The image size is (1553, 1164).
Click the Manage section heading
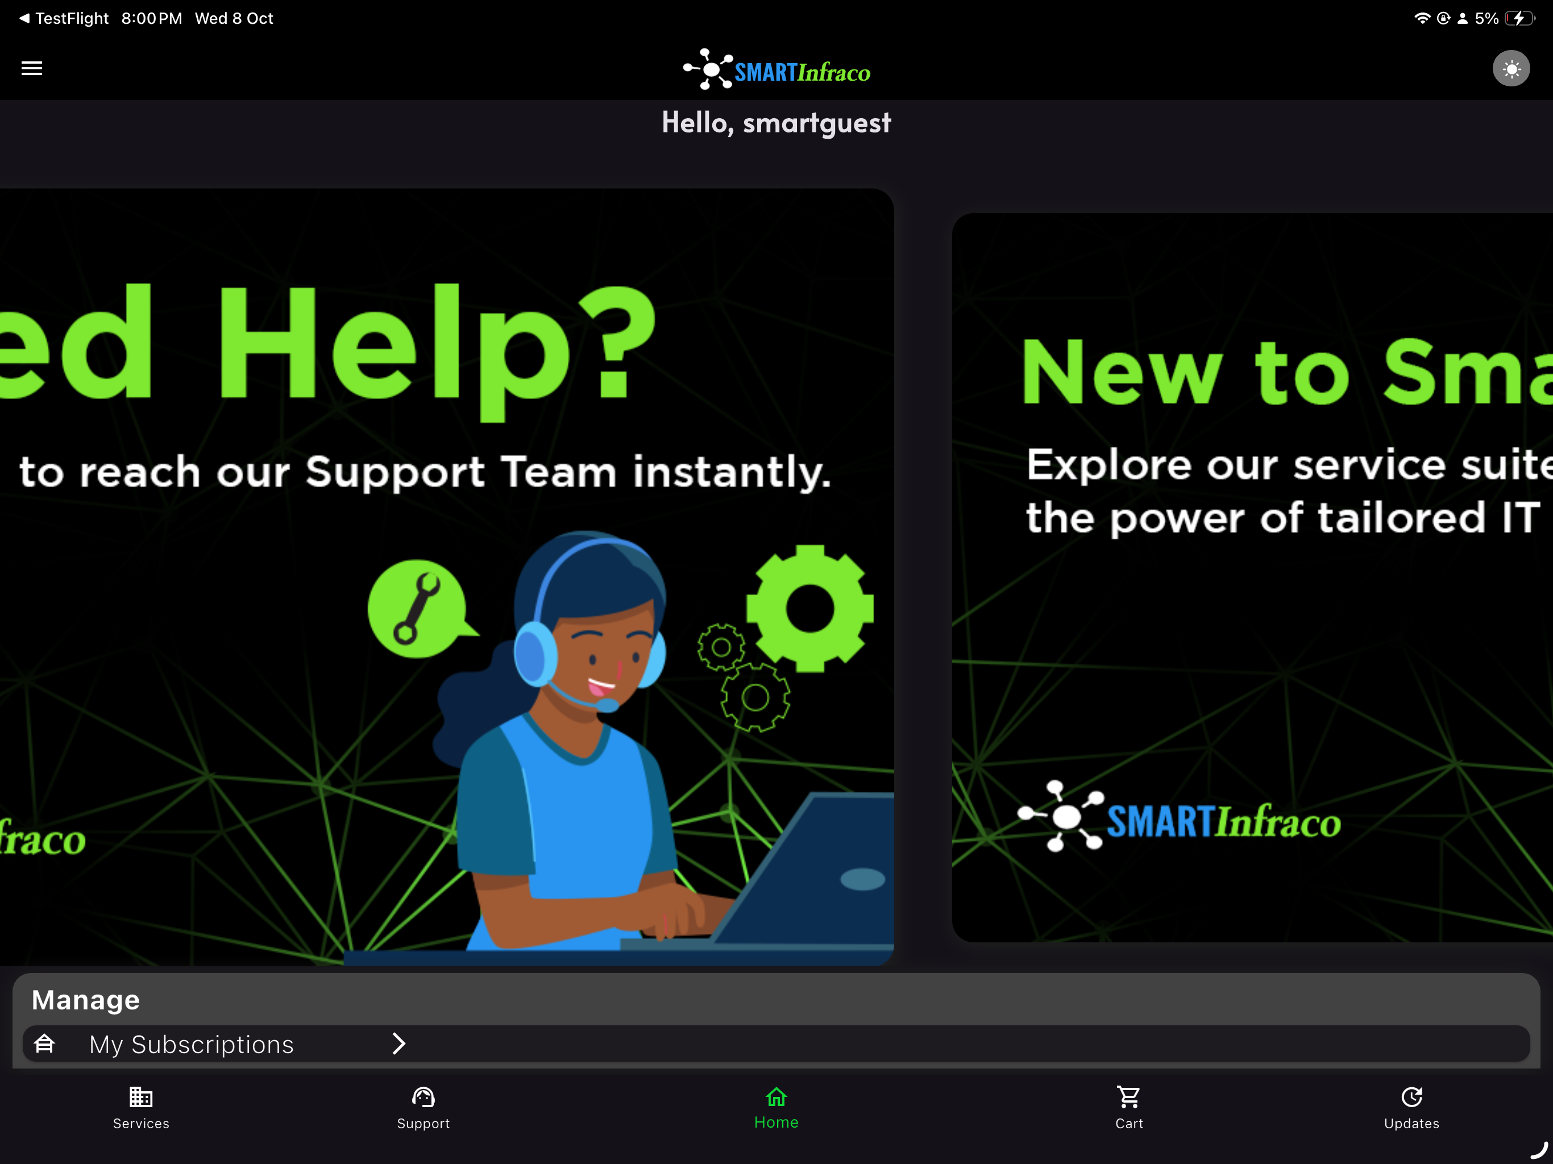click(x=86, y=1000)
